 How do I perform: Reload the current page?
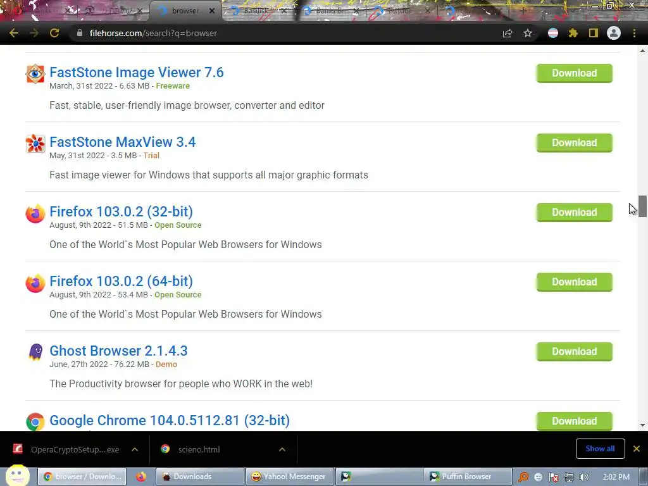click(x=54, y=33)
